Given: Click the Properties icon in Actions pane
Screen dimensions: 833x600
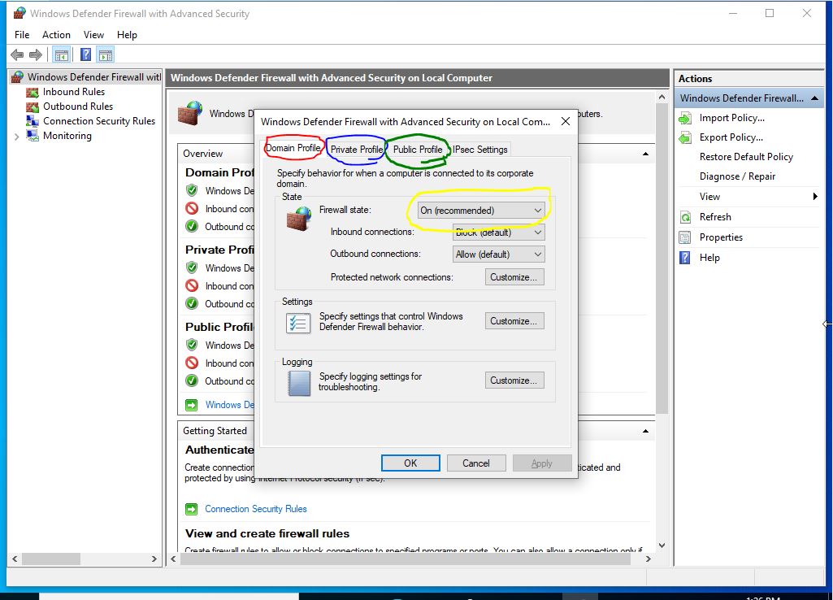Looking at the screenshot, I should 685,237.
